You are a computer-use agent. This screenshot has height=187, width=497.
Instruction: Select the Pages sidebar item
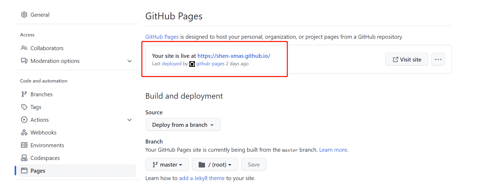click(x=38, y=171)
